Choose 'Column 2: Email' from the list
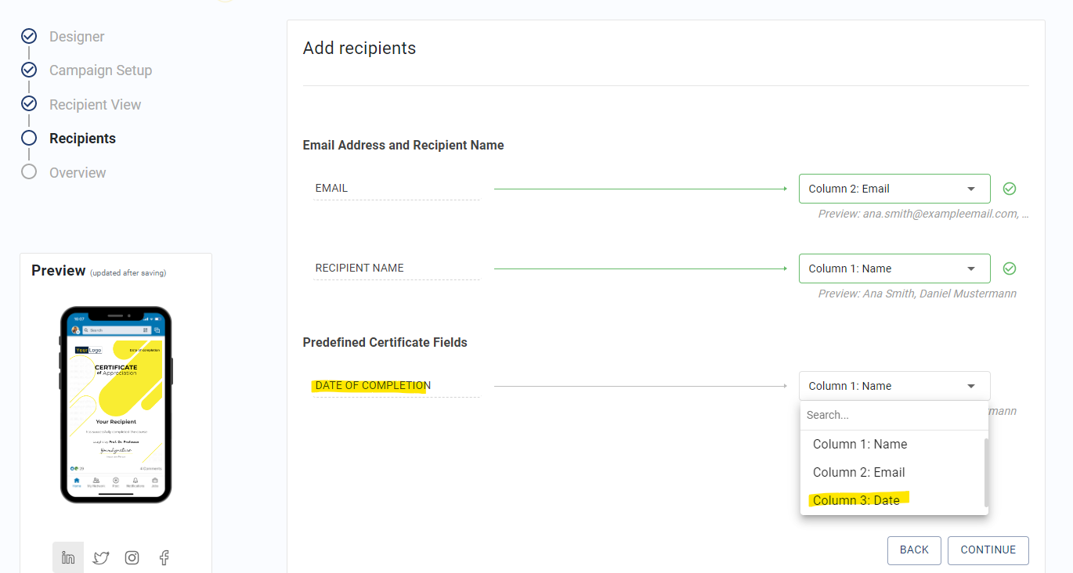 (x=858, y=472)
